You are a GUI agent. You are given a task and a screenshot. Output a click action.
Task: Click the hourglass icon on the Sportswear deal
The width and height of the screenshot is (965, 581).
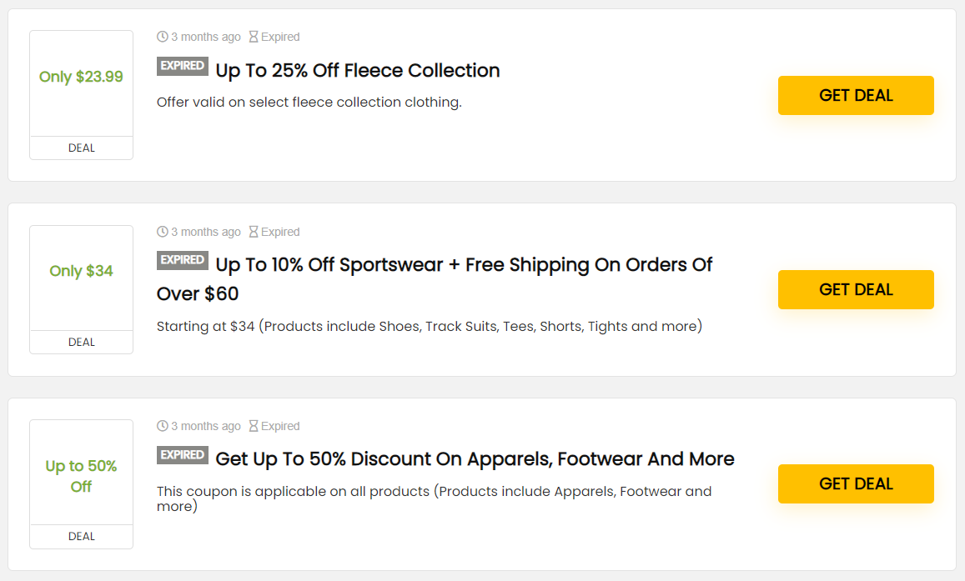click(x=254, y=232)
